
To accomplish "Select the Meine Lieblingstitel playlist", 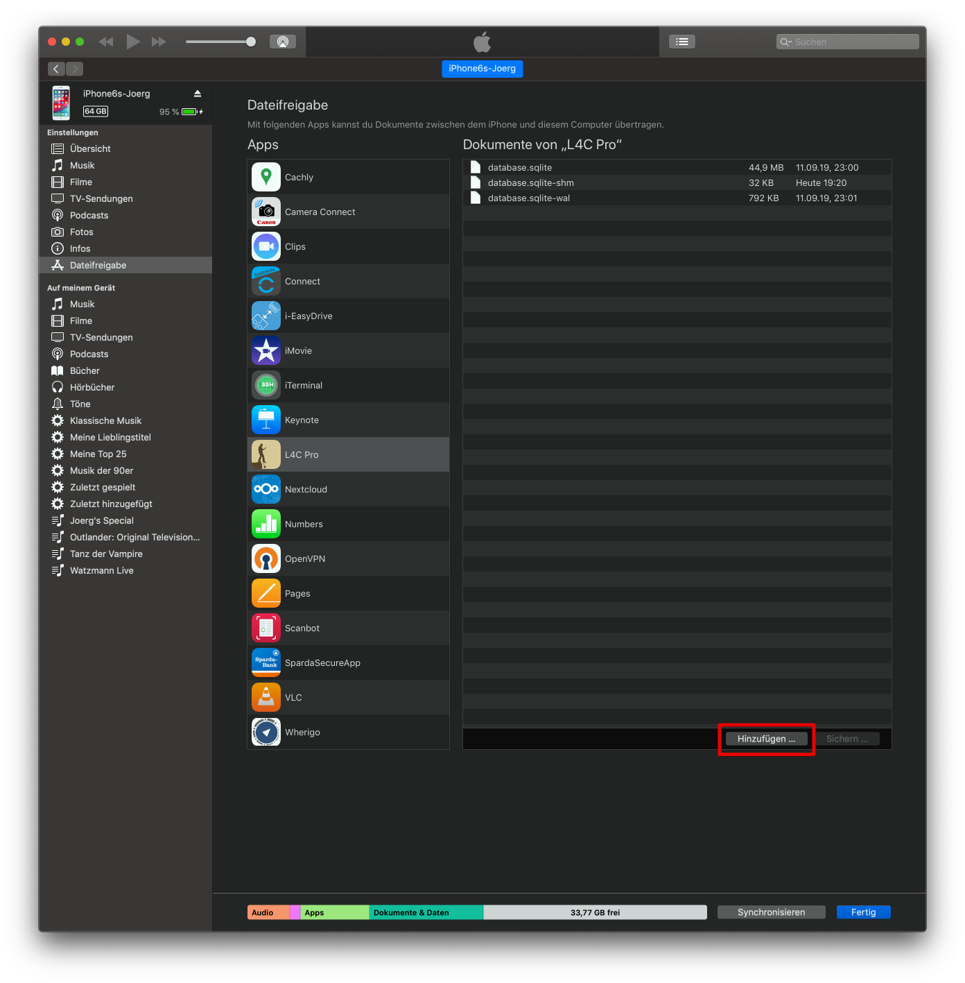I will [125, 437].
